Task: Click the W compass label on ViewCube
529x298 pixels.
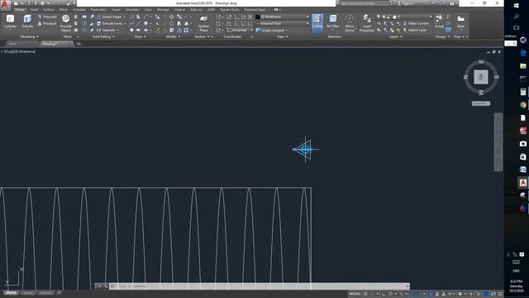Action: point(481,92)
